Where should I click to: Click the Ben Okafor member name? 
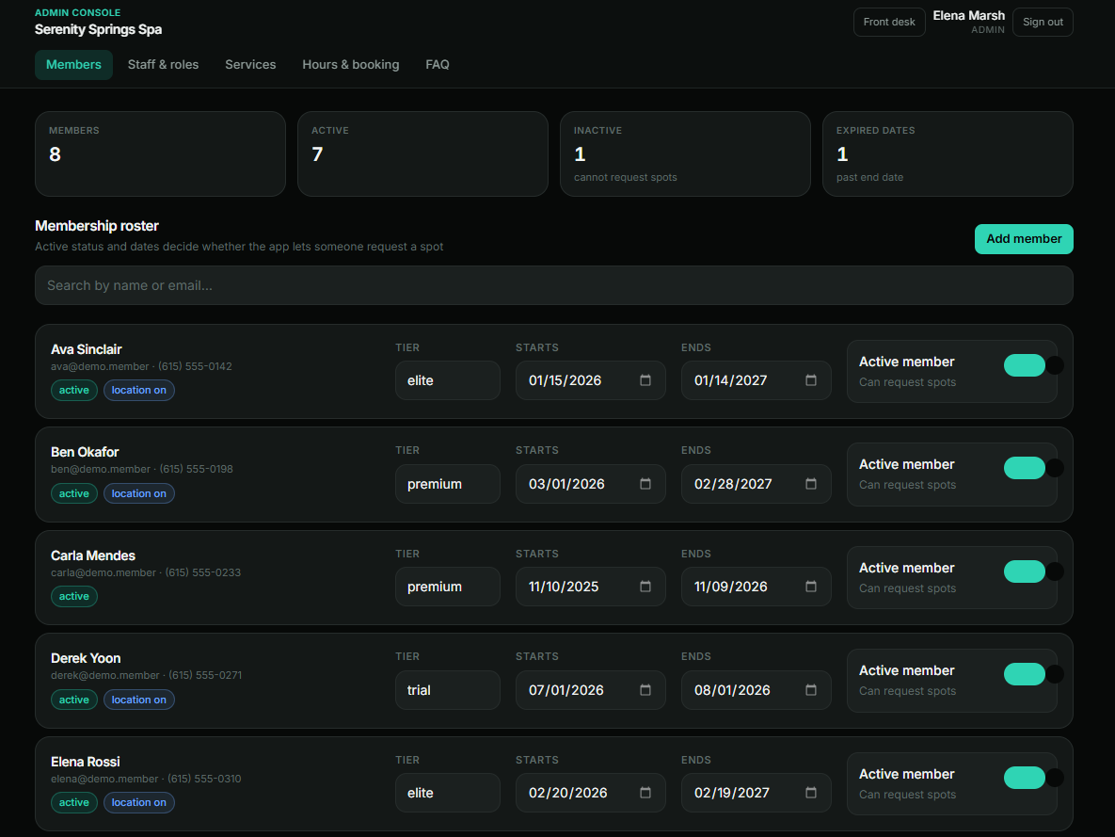(x=85, y=452)
